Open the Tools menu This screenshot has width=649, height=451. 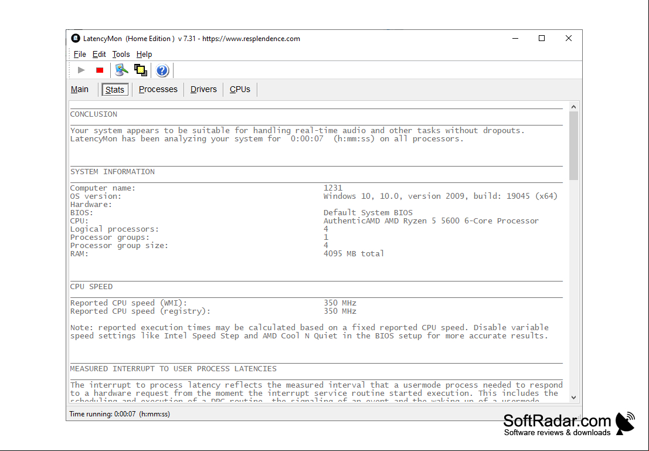click(121, 55)
